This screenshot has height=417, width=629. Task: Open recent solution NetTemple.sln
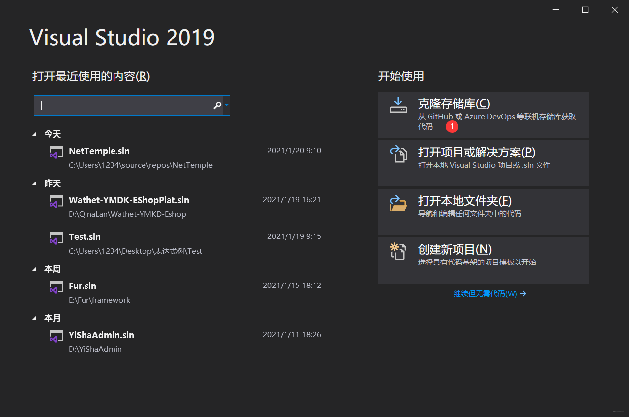coord(99,151)
